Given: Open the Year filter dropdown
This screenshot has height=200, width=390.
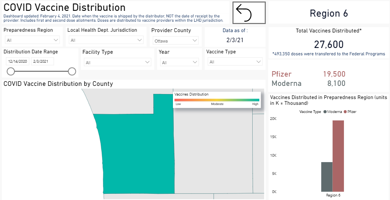Looking at the screenshot, I should tap(180, 62).
